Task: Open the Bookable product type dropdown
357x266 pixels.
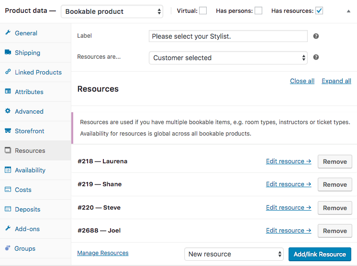Action: (x=112, y=11)
